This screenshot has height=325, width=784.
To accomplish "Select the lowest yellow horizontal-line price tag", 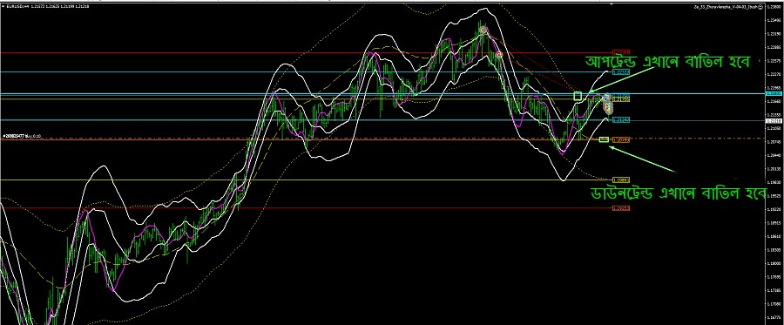I will (621, 179).
